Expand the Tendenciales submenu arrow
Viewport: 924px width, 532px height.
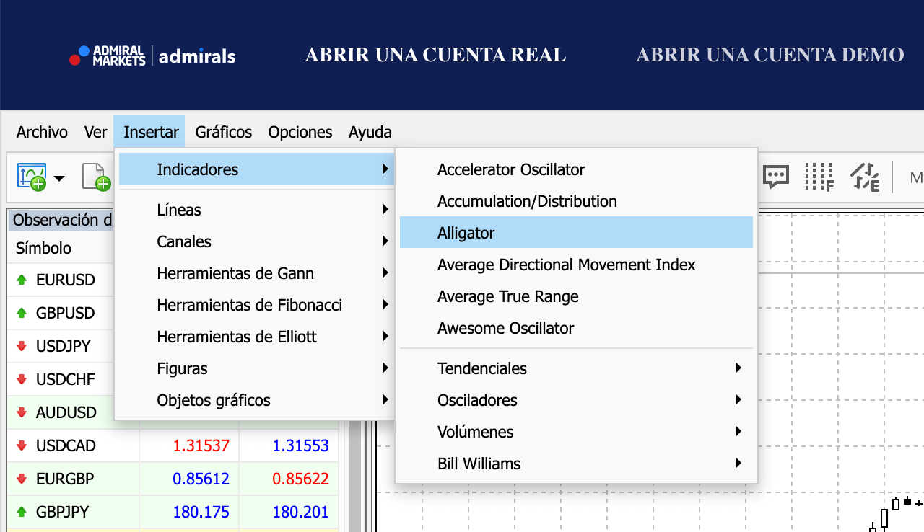(x=738, y=368)
